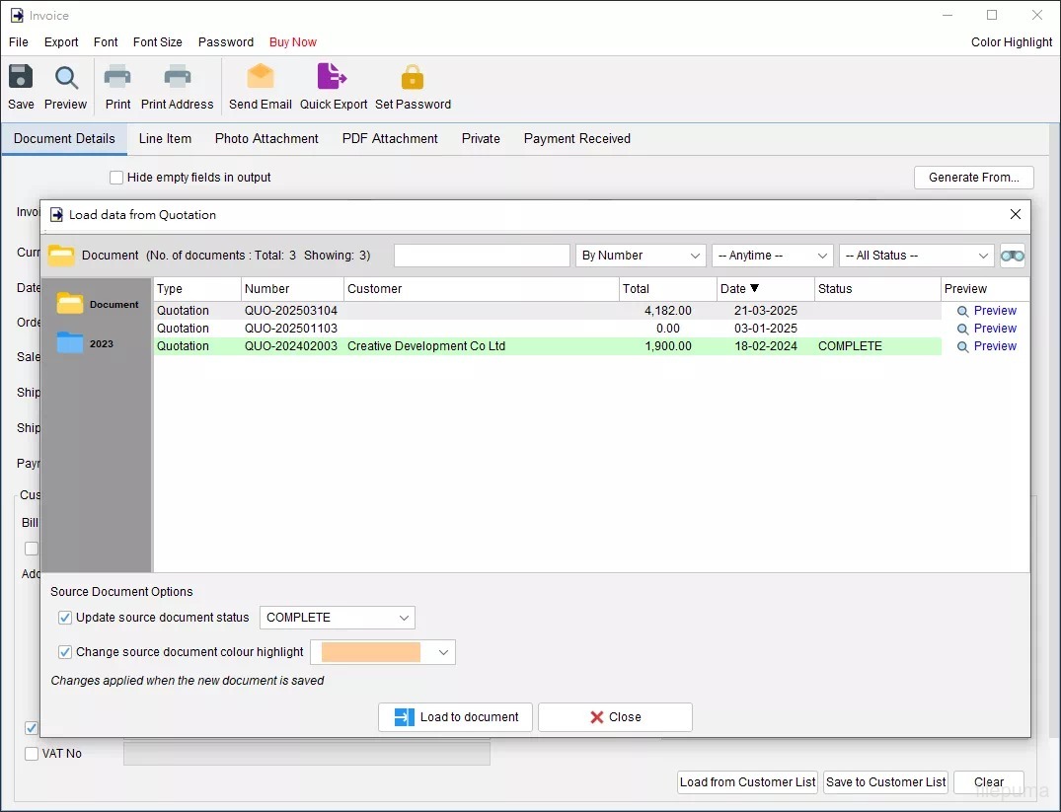Click the binoculars search icon
The width and height of the screenshot is (1061, 812).
click(x=1012, y=256)
